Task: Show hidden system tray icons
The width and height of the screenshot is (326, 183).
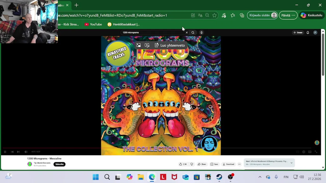Action: (260, 177)
